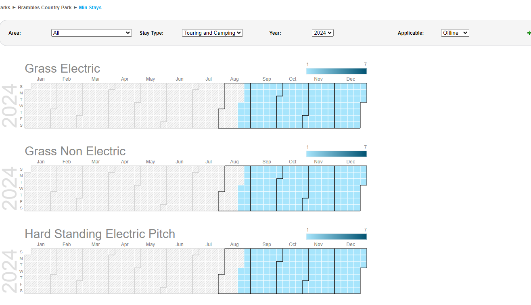Viewport: 531px width, 305px height.
Task: Select the Sep label in Grass Electric calendar
Action: [x=267, y=79]
